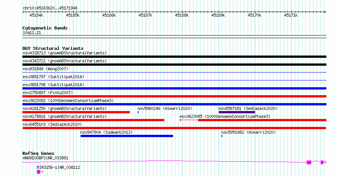
Task: Click the Cytogenetic Bands track title
Action: (x=45, y=28)
